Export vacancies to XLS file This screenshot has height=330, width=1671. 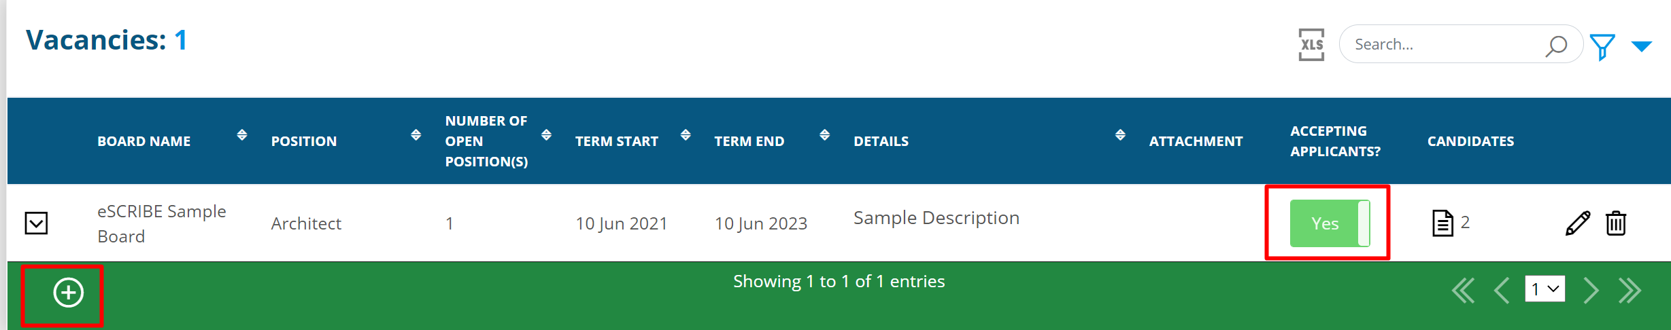[1311, 45]
